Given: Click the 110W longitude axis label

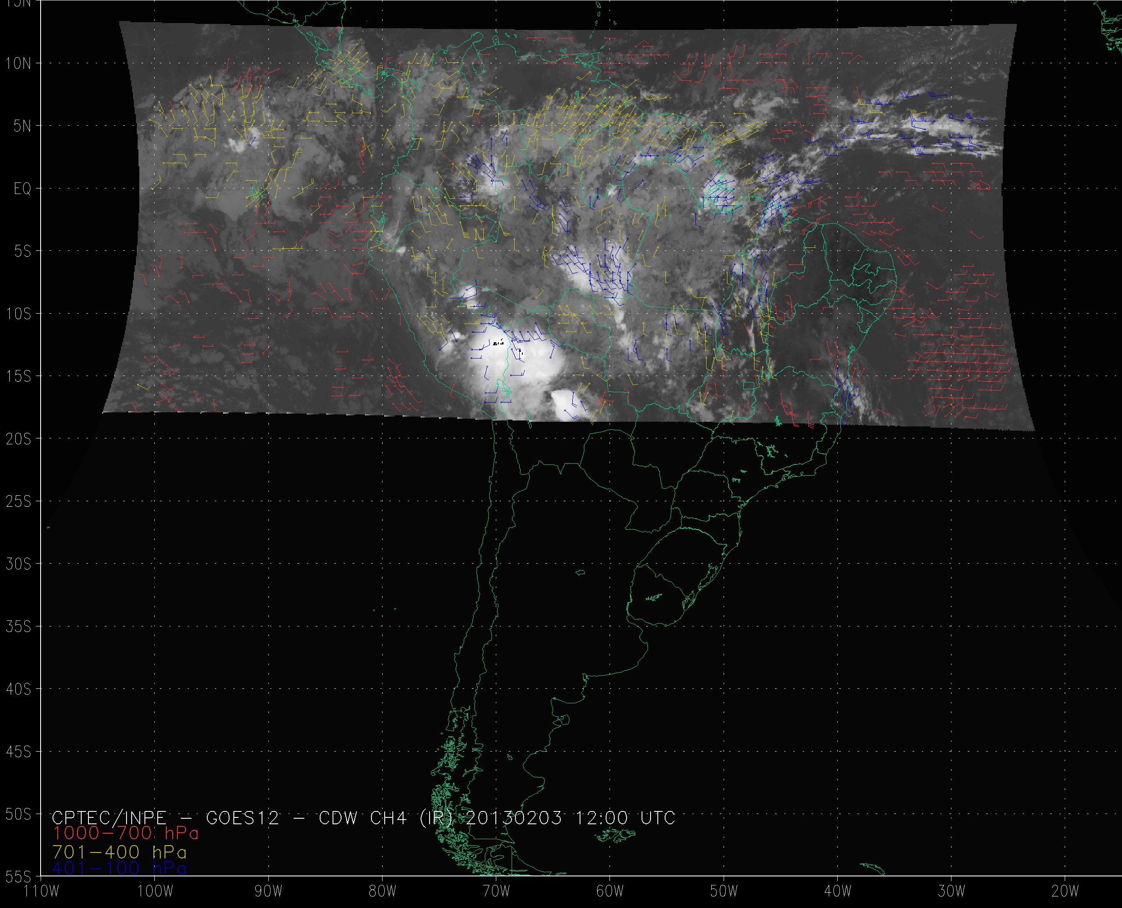Looking at the screenshot, I should pyautogui.click(x=41, y=891).
